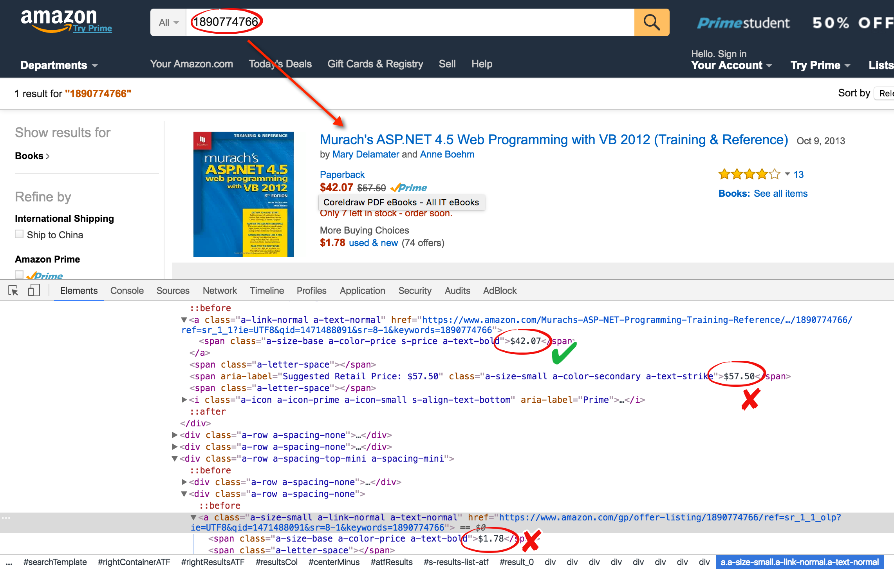Open the Departments dropdown
894x569 pixels.
click(59, 65)
